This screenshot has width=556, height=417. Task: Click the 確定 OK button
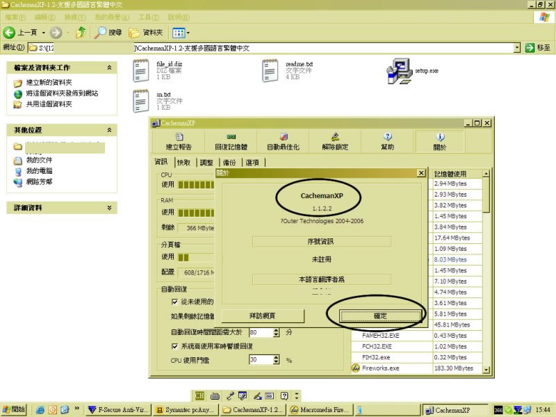[380, 316]
